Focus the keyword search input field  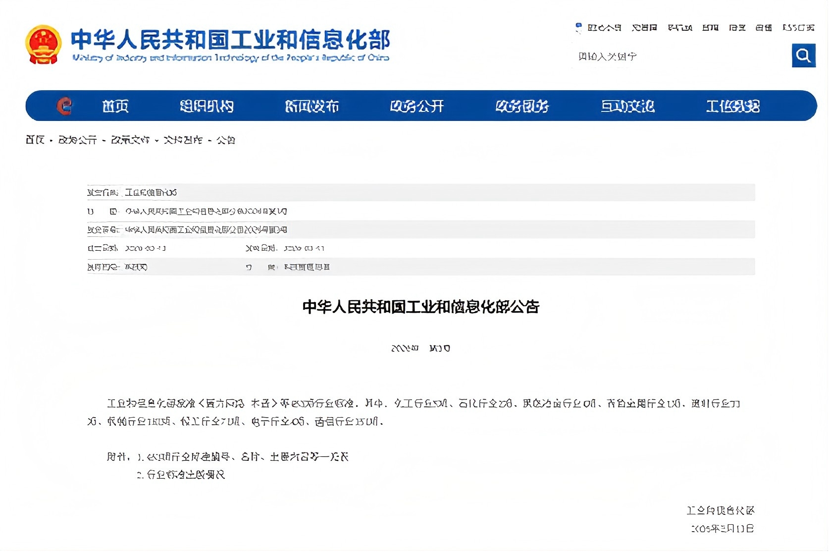click(x=678, y=56)
